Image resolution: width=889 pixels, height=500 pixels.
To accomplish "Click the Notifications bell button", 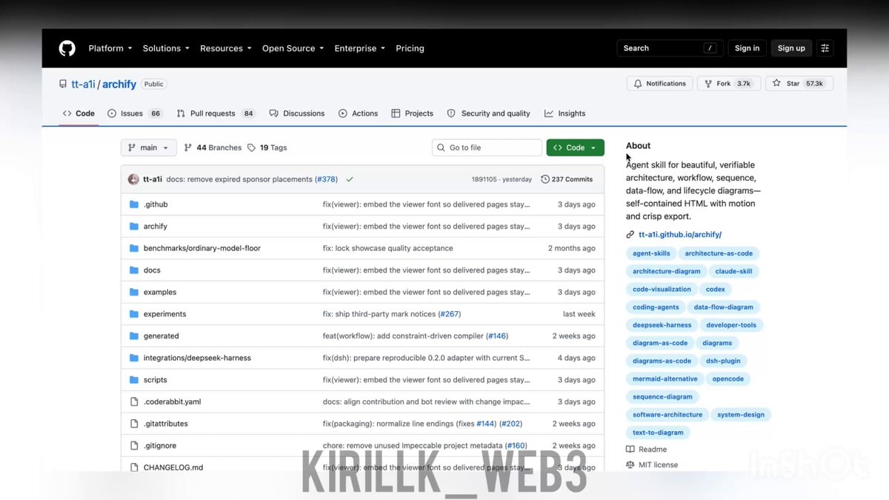I will pos(659,84).
